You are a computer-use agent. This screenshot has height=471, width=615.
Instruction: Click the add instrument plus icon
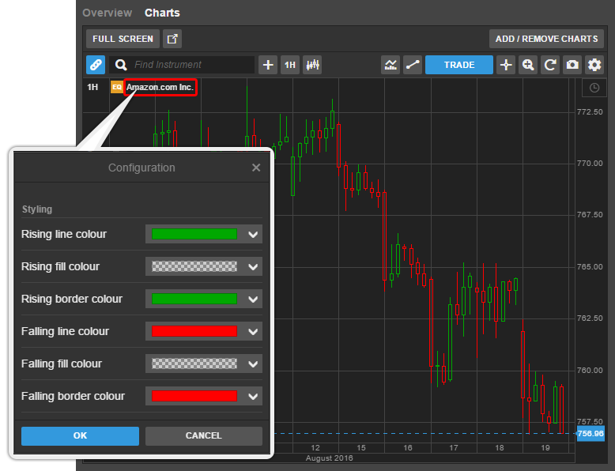[x=269, y=65]
